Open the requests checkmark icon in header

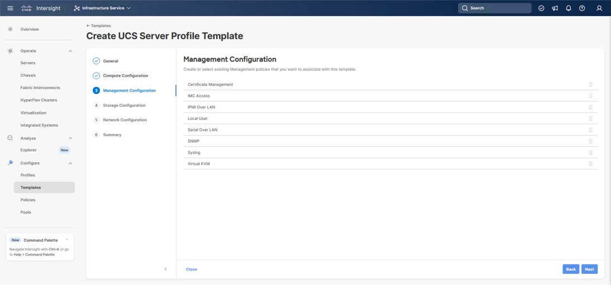(x=541, y=8)
